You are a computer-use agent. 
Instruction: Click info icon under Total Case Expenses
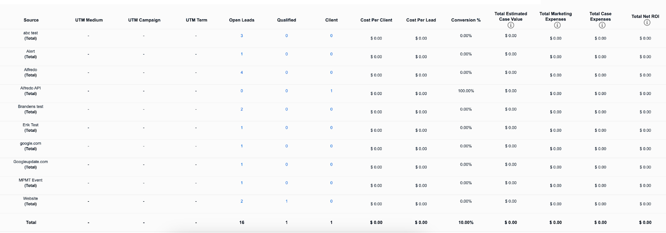tap(602, 25)
